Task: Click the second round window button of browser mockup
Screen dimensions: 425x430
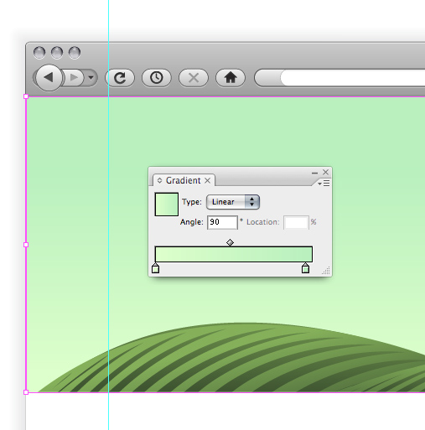Action: click(x=57, y=53)
